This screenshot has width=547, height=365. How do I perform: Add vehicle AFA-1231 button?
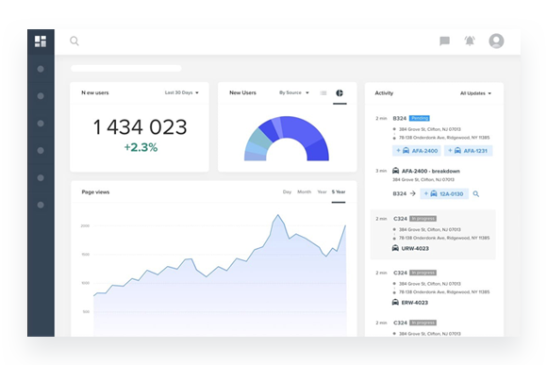(468, 151)
